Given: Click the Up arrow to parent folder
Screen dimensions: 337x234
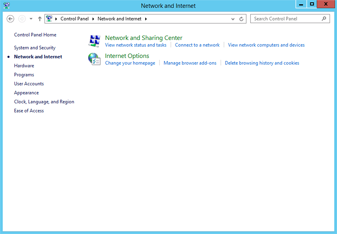Looking at the screenshot, I should (39, 19).
